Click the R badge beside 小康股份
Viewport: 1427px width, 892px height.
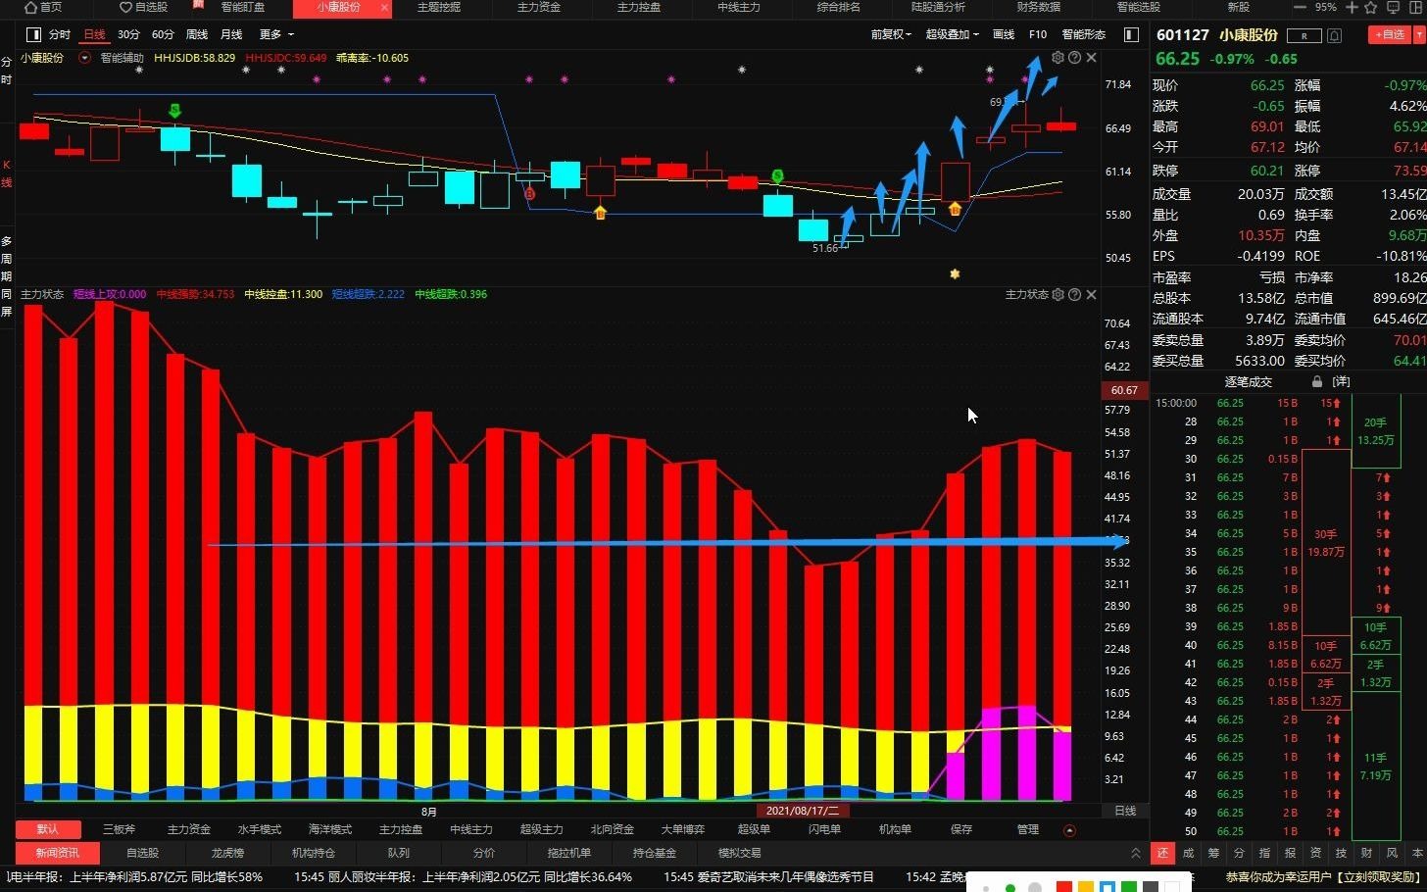pyautogui.click(x=1304, y=35)
